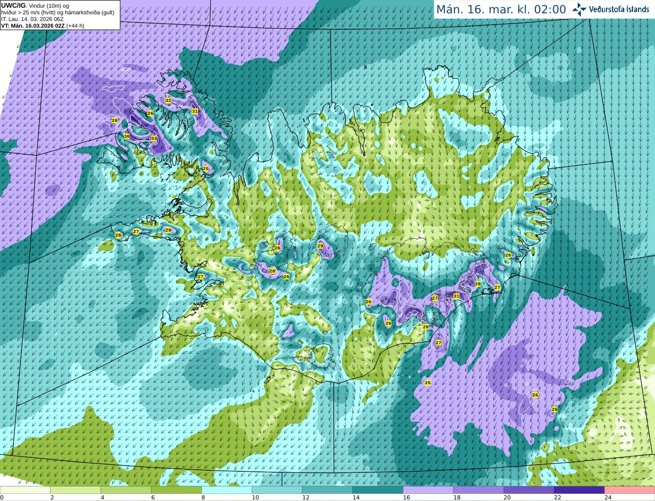
Task: Click the Veðurstofa Íslands logo icon
Action: 579,9
